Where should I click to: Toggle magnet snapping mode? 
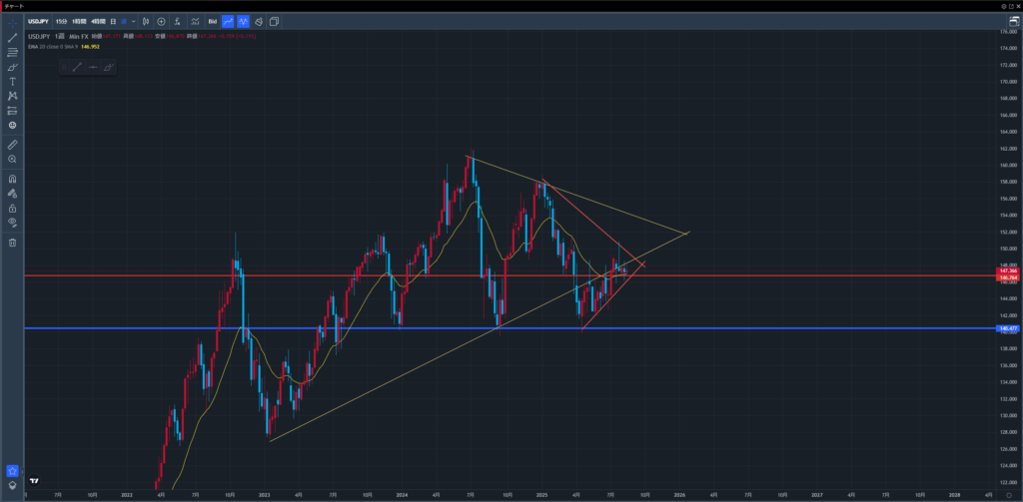click(12, 179)
